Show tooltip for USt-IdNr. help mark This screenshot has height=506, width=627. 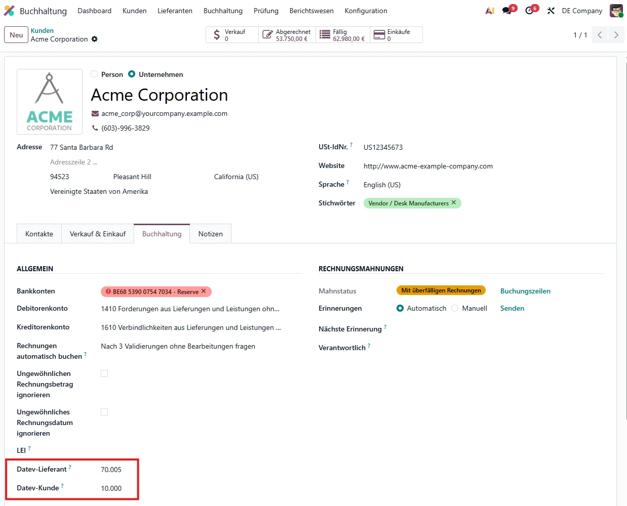(x=351, y=145)
